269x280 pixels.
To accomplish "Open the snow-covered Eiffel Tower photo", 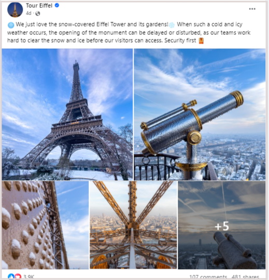I will tap(67, 114).
